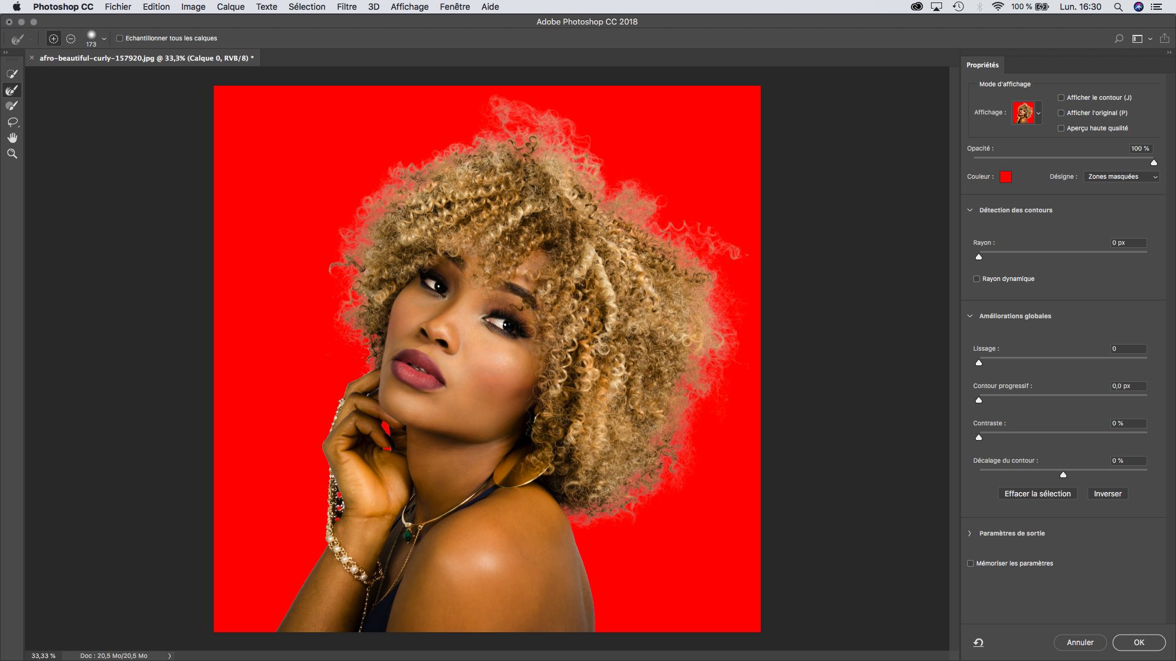Open the Apple menu

tap(17, 7)
